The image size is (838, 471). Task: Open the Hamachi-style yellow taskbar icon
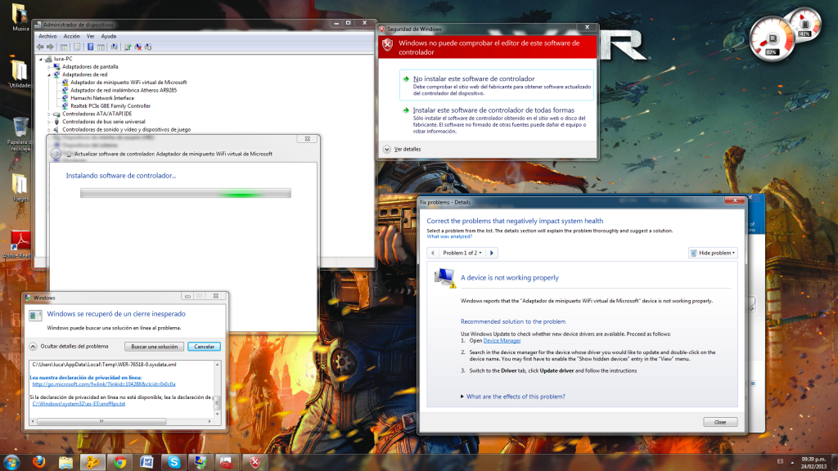click(92, 462)
